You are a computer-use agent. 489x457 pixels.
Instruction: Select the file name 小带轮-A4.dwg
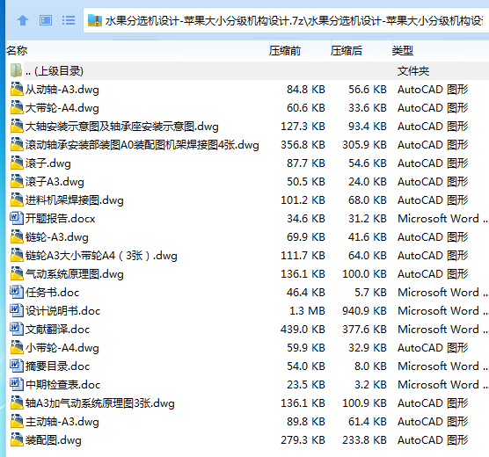tap(62, 347)
